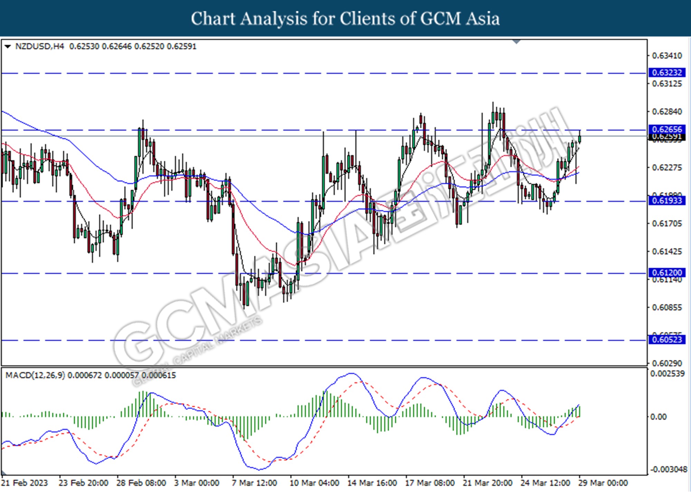The height and width of the screenshot is (493, 691).
Task: Click the current price tag 0.62591
Action: click(667, 137)
